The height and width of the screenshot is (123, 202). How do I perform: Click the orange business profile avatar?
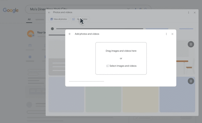(31, 34)
